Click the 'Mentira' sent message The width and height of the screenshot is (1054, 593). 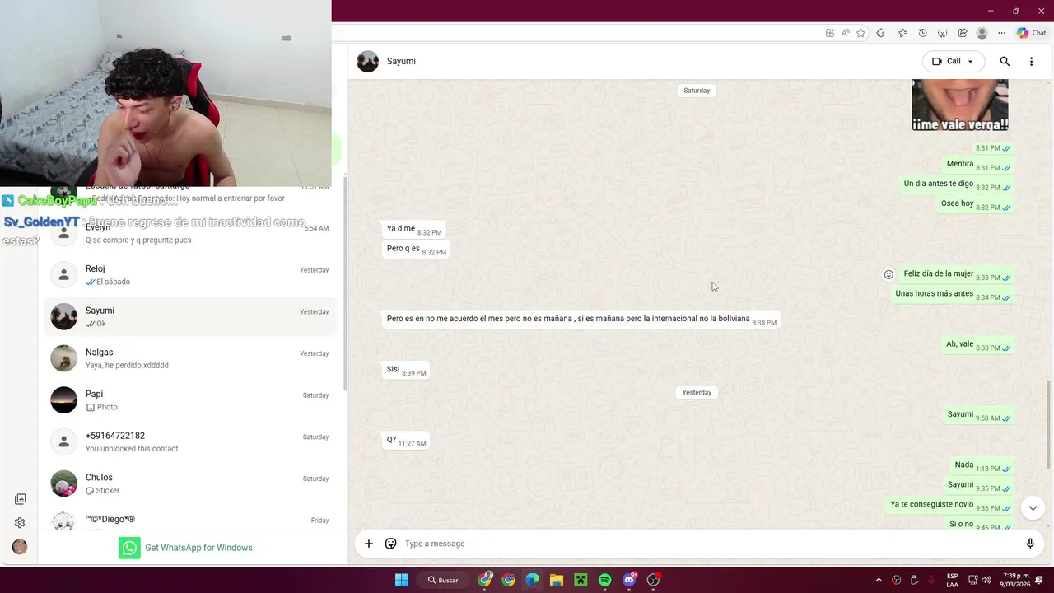click(978, 165)
